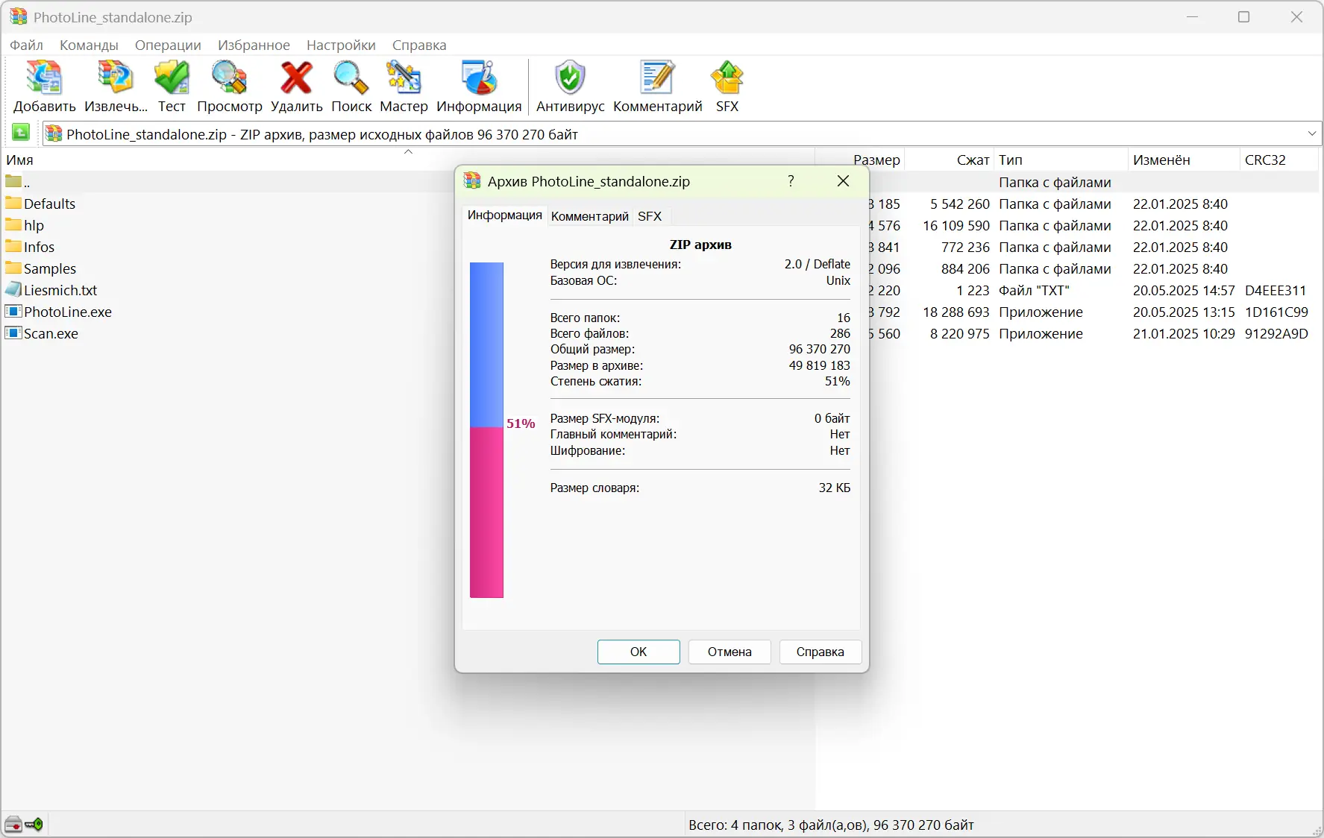Click the dialog's question mark help icon
The image size is (1324, 838).
(x=791, y=181)
